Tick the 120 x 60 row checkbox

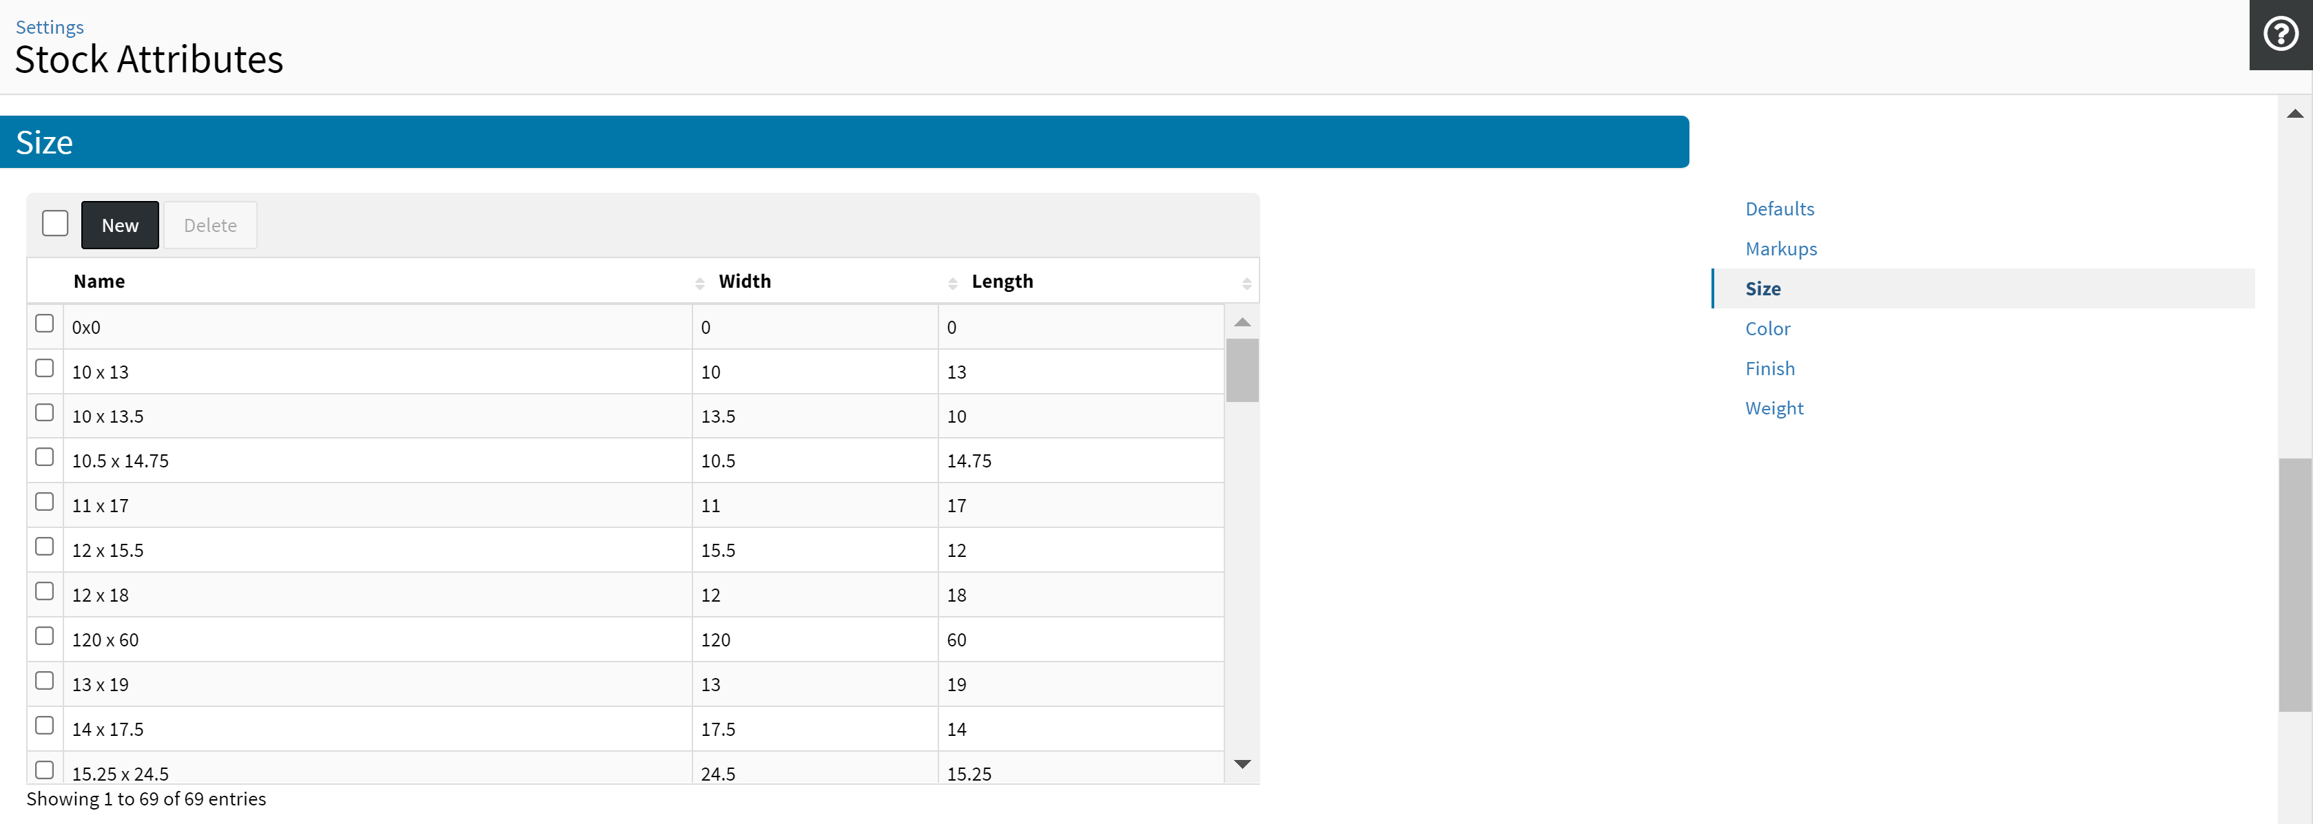[44, 635]
